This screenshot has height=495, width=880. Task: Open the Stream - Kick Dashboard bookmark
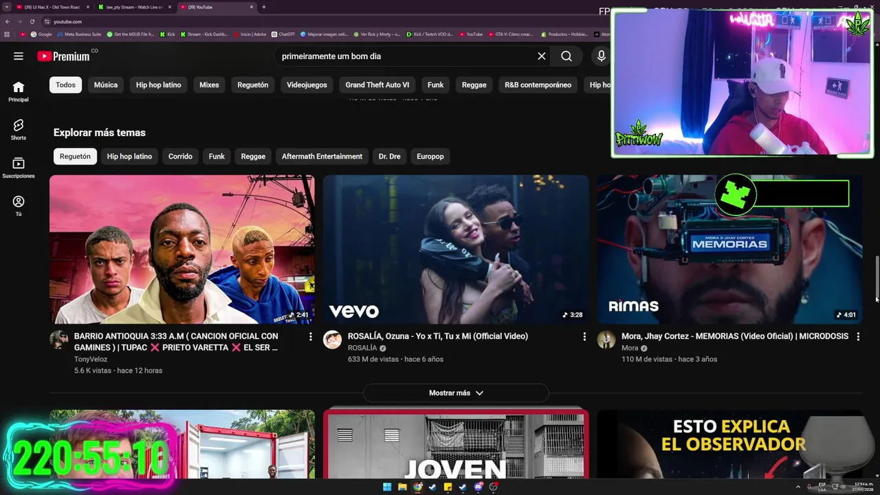203,34
